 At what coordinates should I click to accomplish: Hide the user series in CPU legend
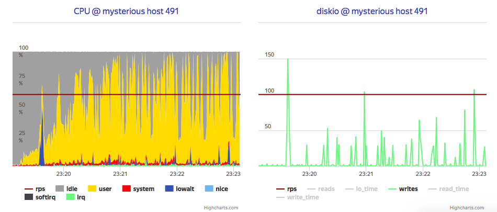coord(101,189)
